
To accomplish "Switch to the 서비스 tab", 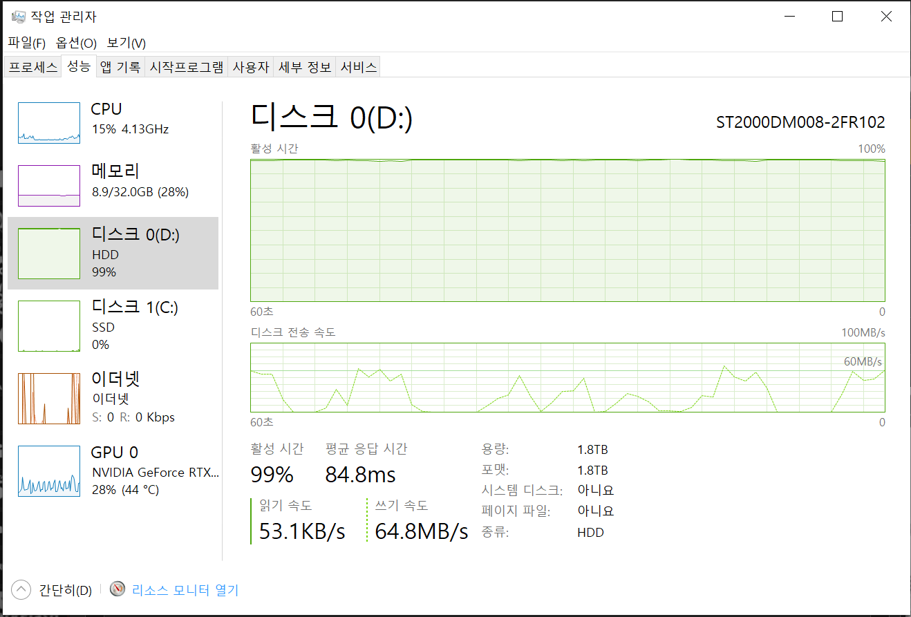I will point(359,67).
